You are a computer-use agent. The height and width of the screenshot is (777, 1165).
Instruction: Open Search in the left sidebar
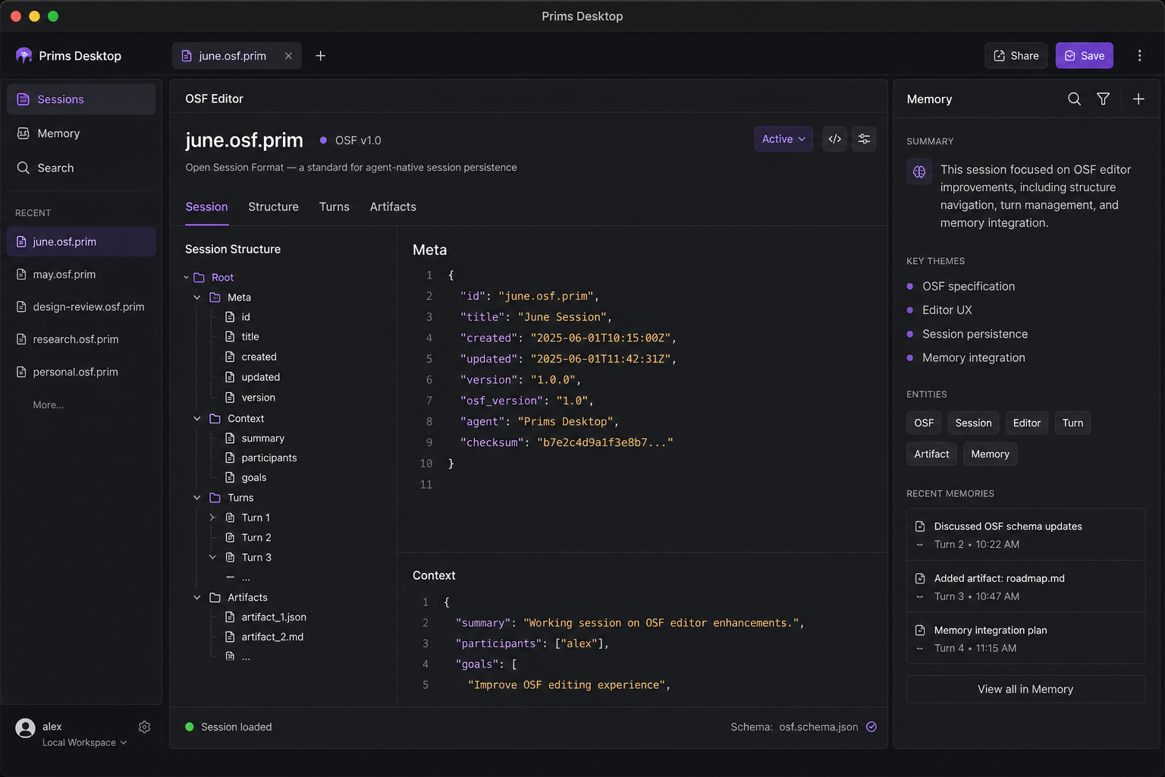pos(81,168)
